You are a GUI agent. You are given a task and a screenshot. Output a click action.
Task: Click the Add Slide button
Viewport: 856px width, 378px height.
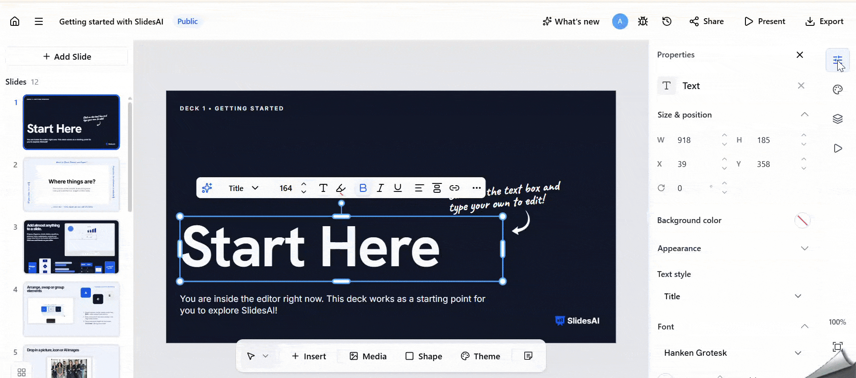(67, 57)
